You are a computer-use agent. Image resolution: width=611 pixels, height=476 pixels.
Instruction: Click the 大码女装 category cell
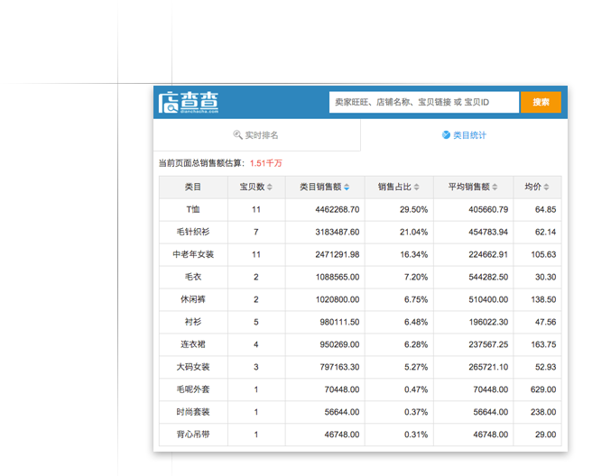193,367
